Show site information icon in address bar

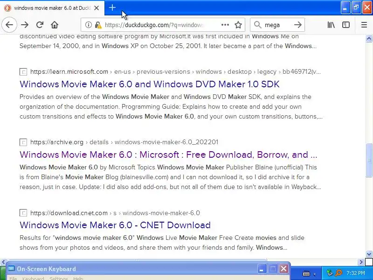point(88,25)
